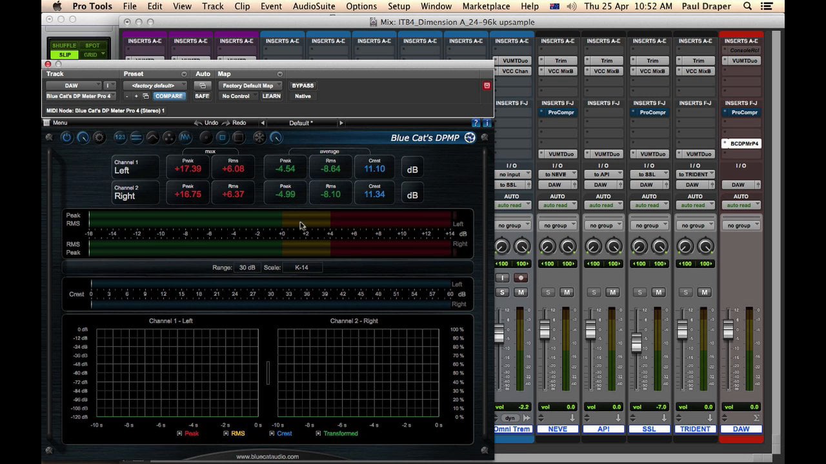826x464 pixels.
Task: Open the API track's auto read dropdown
Action: tap(603, 206)
